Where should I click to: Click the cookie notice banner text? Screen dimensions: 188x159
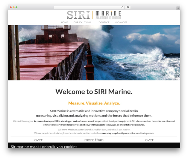pos(44,147)
